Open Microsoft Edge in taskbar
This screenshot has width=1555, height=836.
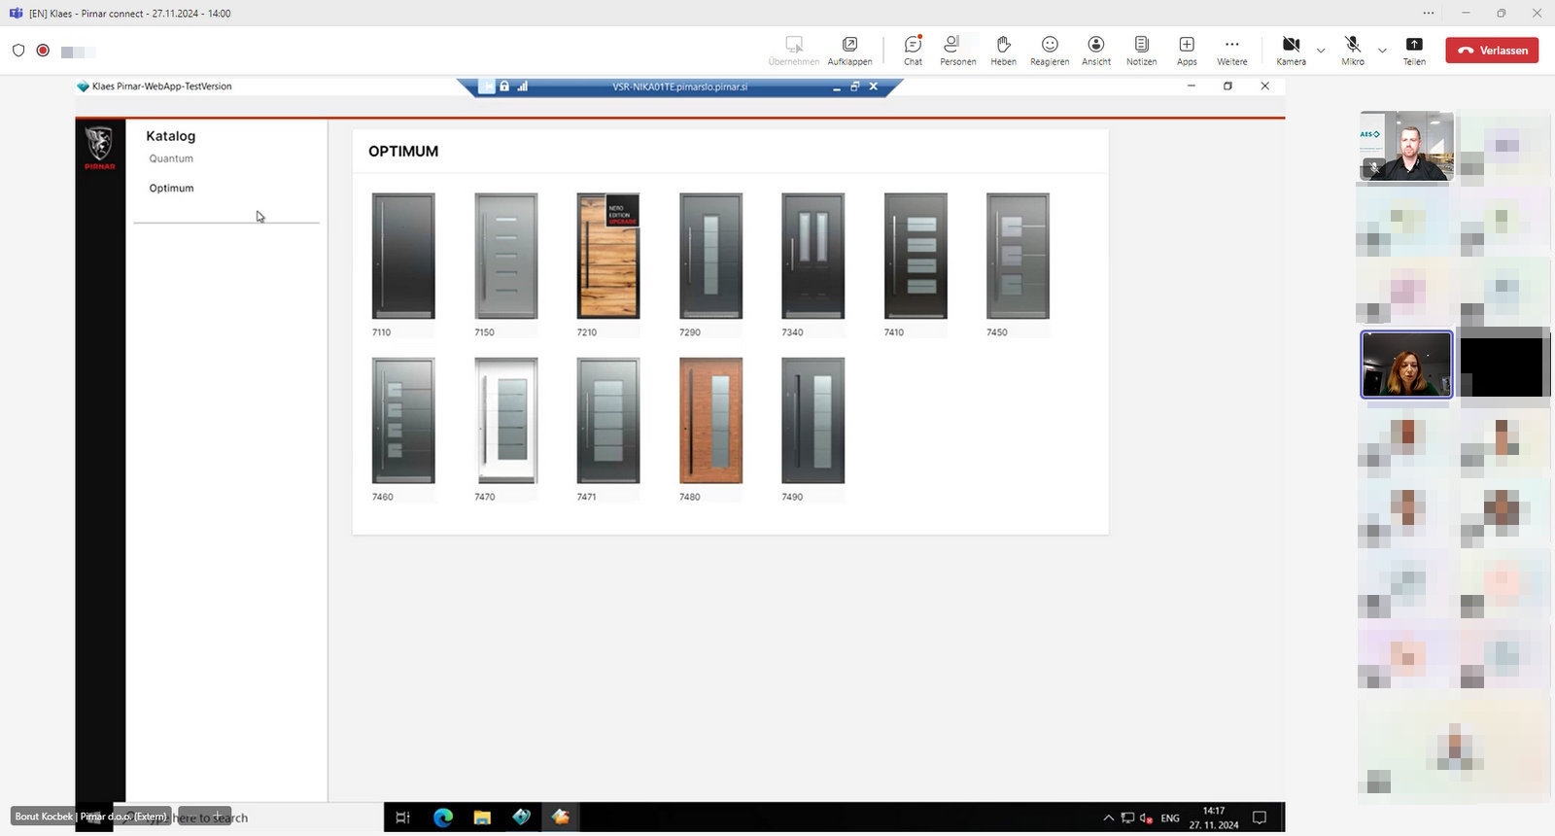click(x=443, y=818)
